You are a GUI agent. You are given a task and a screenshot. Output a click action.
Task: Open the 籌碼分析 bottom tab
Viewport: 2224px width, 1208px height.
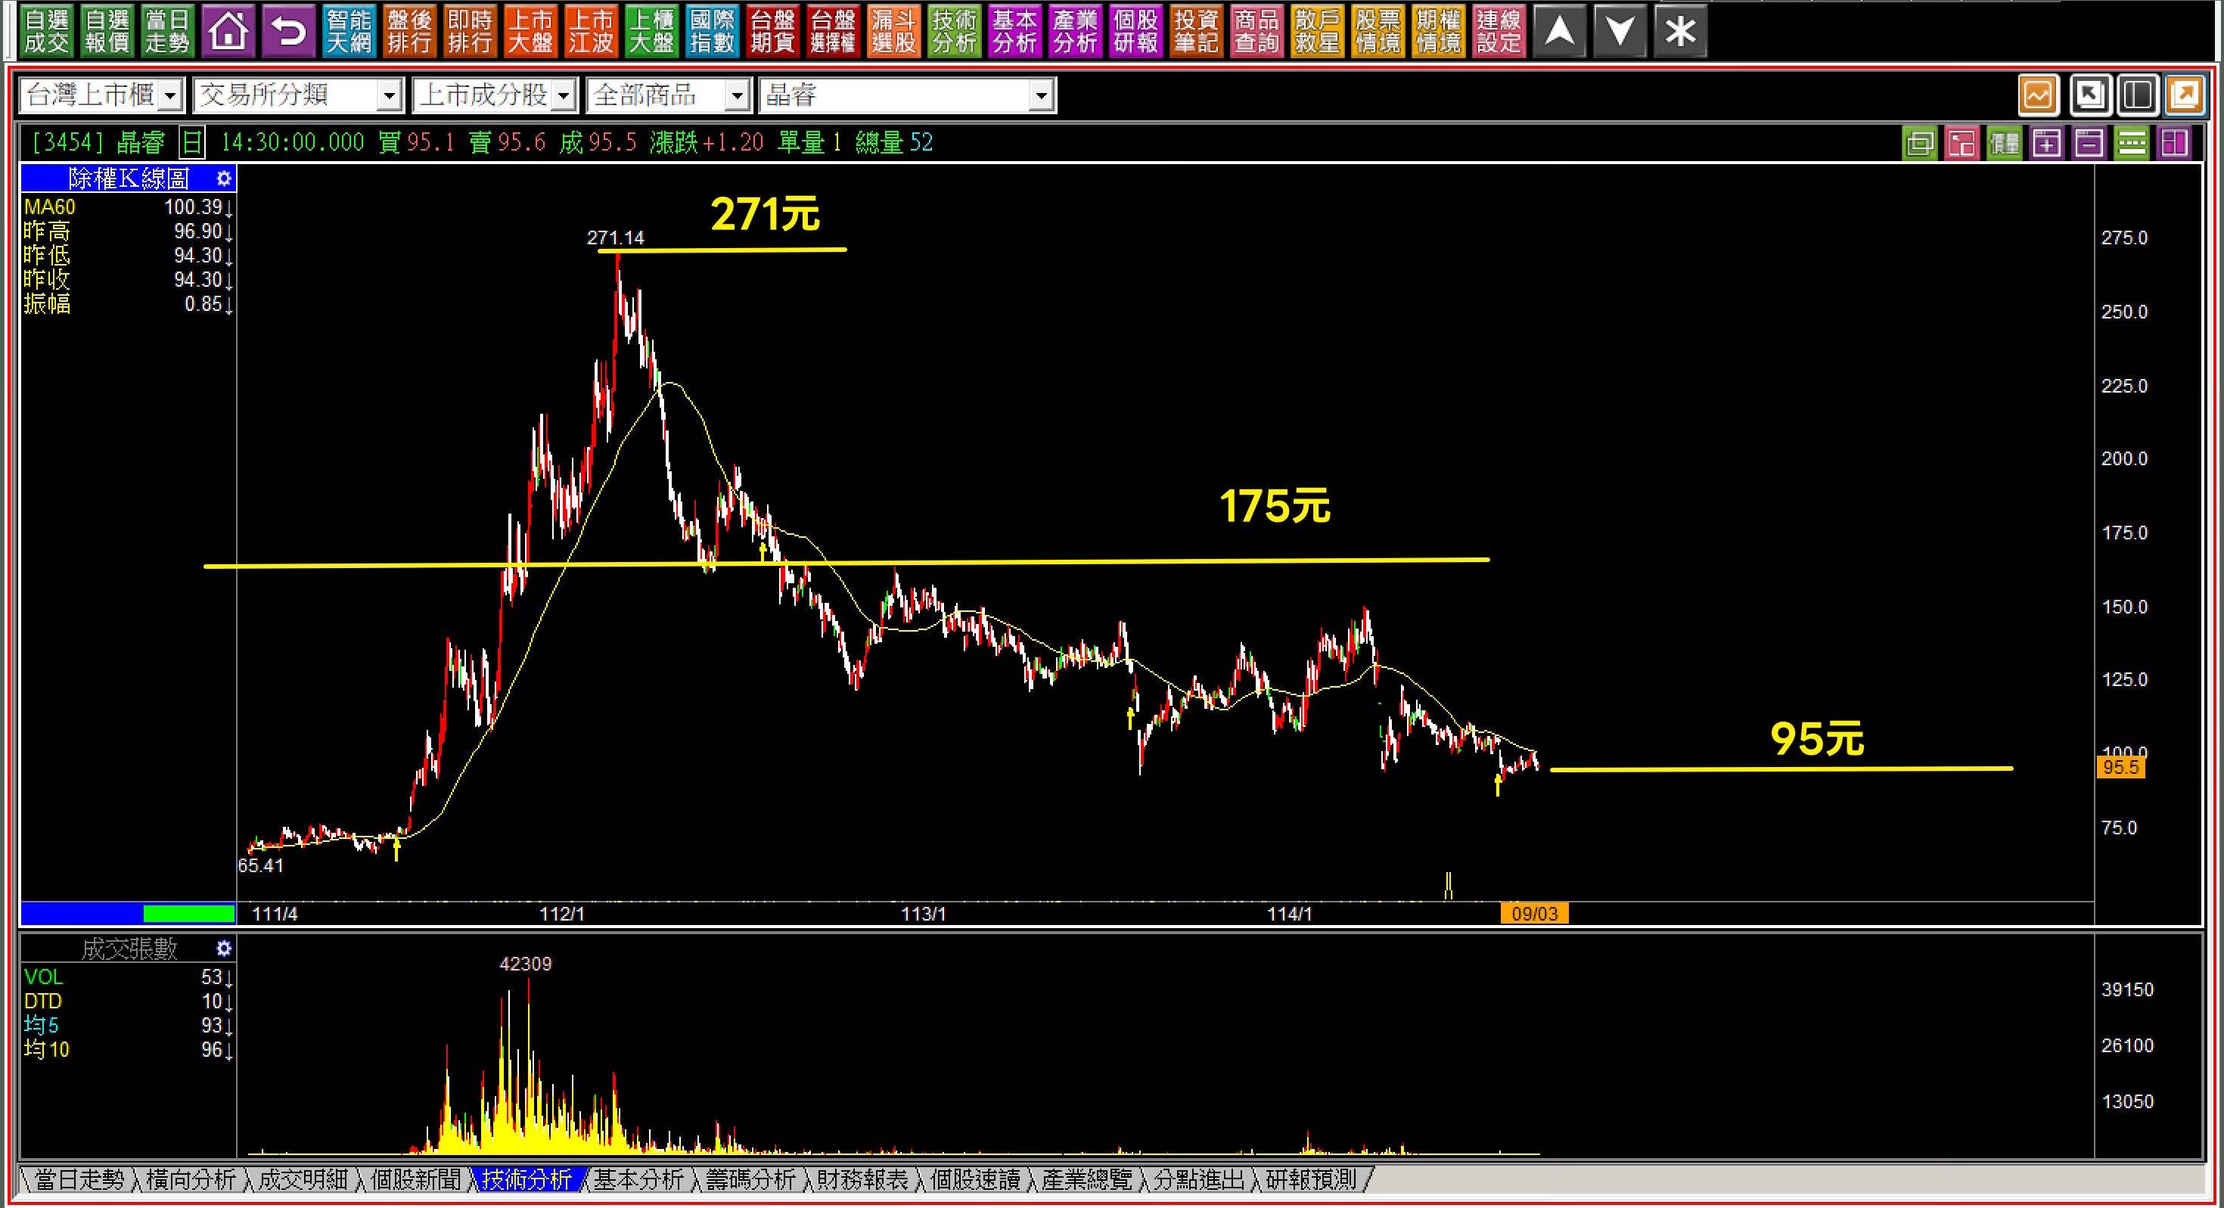[750, 1179]
